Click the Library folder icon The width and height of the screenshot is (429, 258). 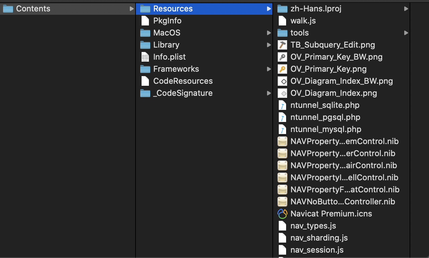[x=145, y=45]
